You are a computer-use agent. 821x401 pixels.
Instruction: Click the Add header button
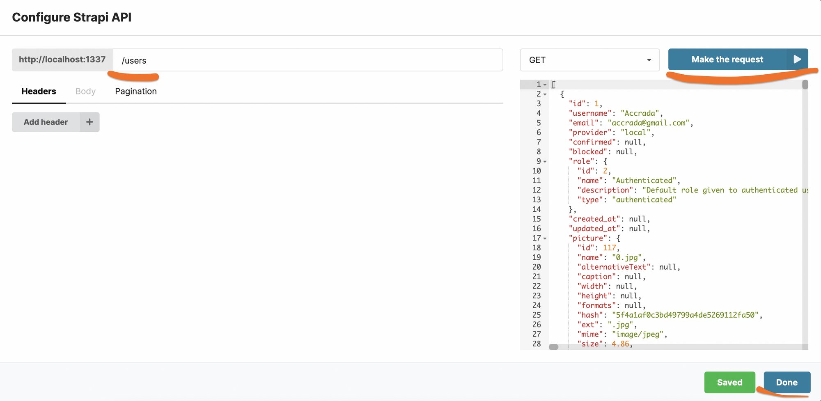pos(46,122)
